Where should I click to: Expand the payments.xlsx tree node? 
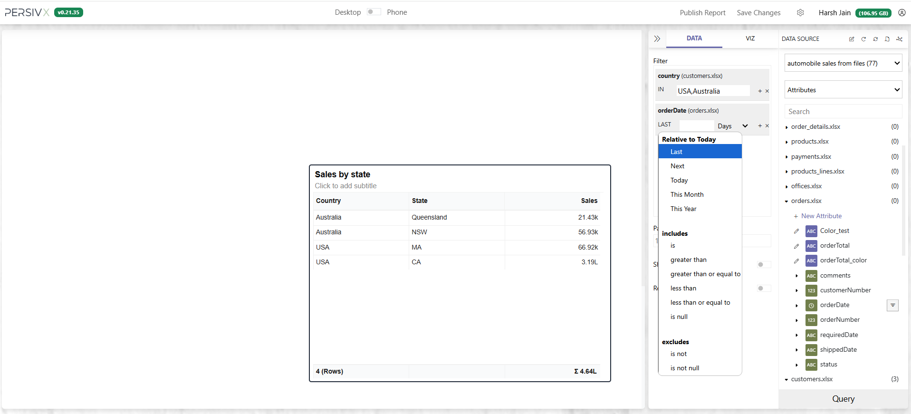coord(786,157)
